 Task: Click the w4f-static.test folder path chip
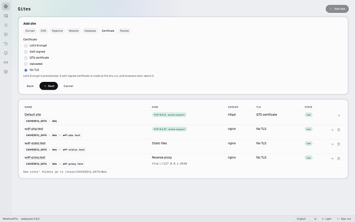click(x=74, y=150)
